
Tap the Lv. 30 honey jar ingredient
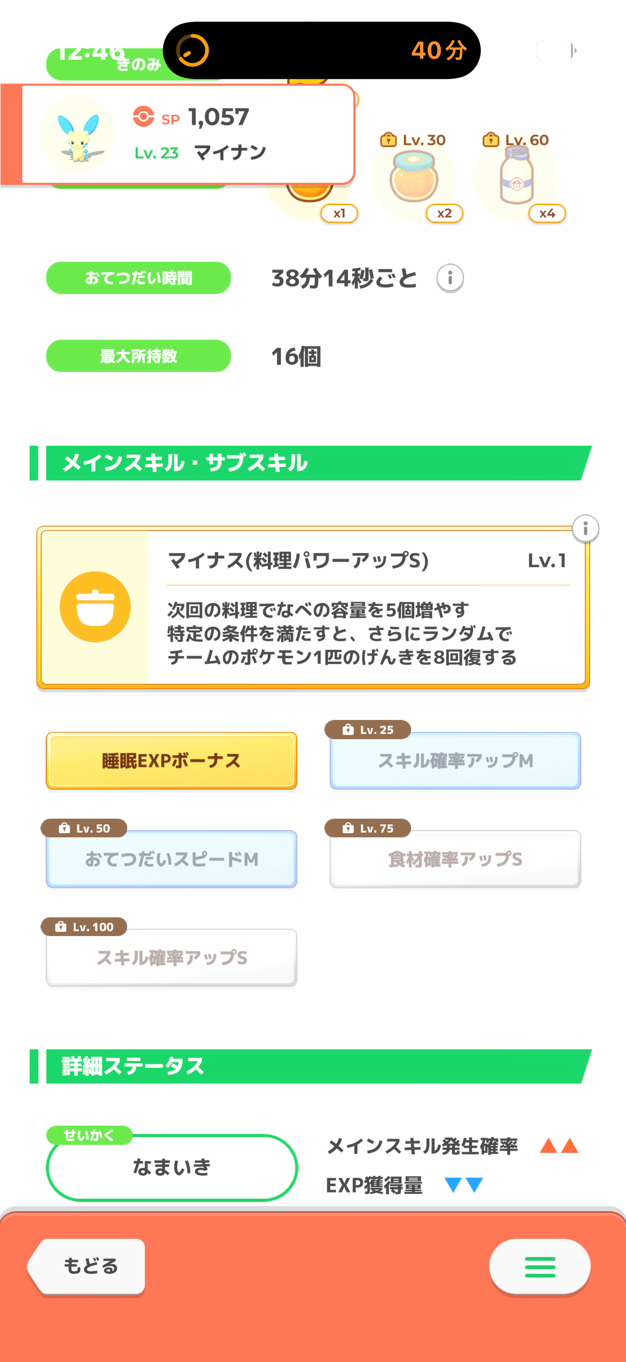414,178
